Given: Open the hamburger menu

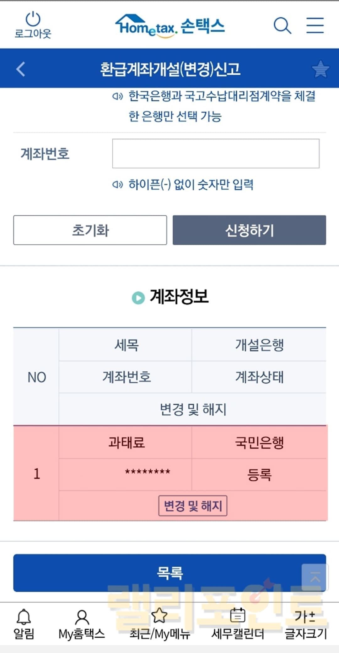Looking at the screenshot, I should pyautogui.click(x=315, y=25).
